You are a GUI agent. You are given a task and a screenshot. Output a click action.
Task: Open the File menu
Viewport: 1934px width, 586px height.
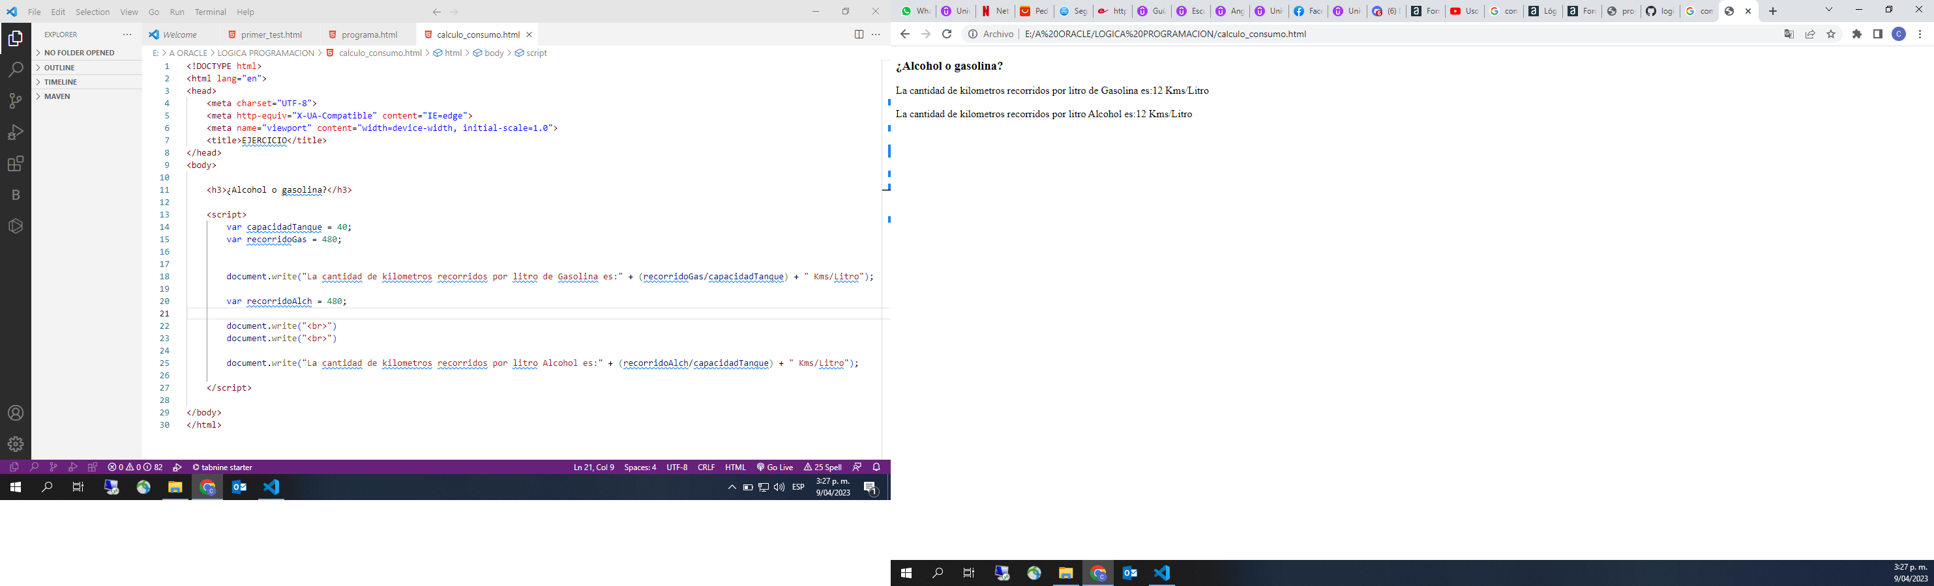(35, 12)
